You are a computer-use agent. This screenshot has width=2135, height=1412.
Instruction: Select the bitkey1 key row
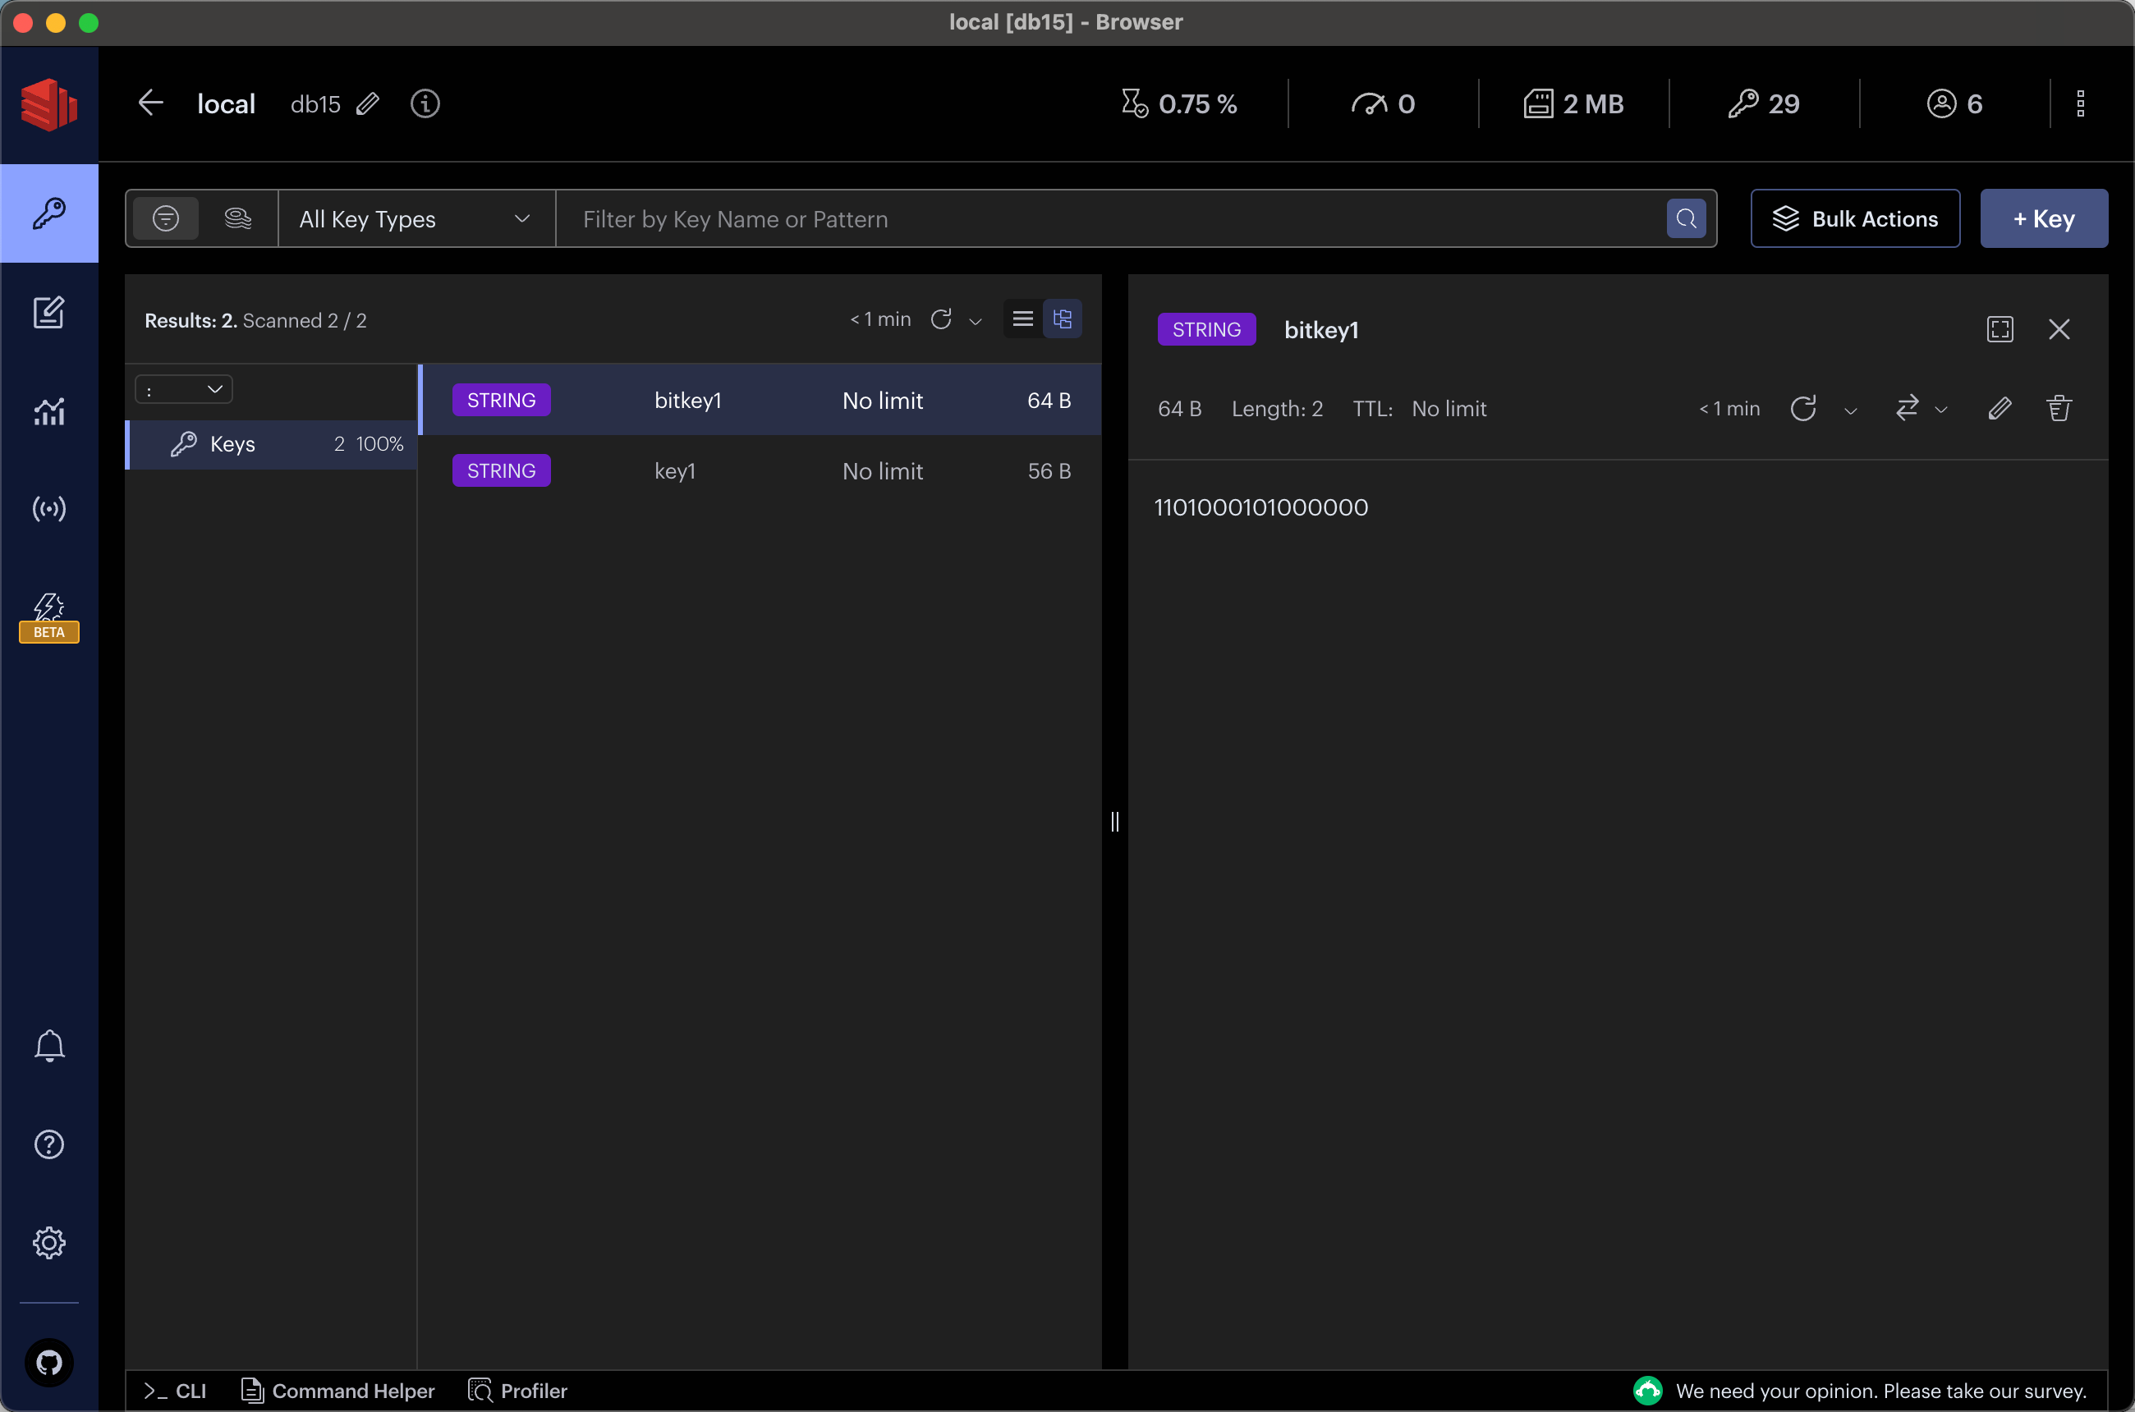click(x=761, y=400)
